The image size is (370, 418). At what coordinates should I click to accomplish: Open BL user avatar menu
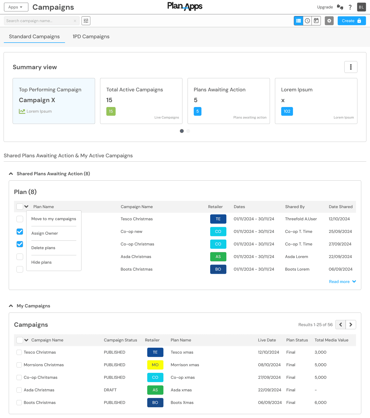[x=361, y=7]
